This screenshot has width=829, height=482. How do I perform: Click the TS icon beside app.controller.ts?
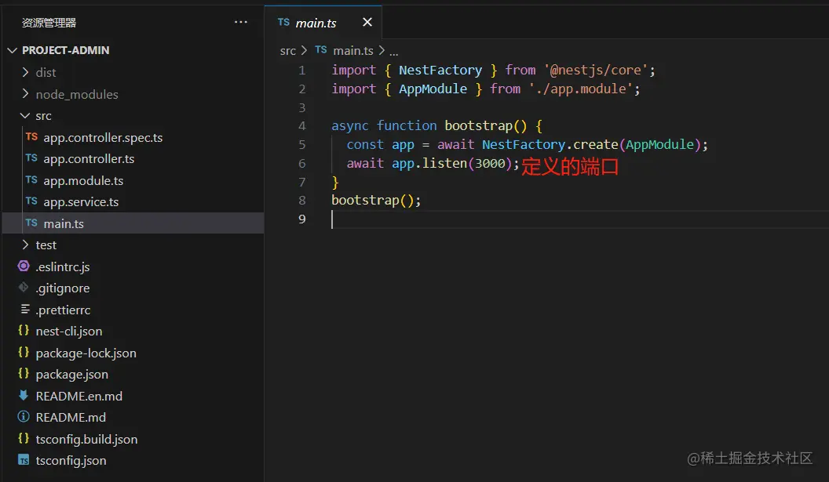31,158
